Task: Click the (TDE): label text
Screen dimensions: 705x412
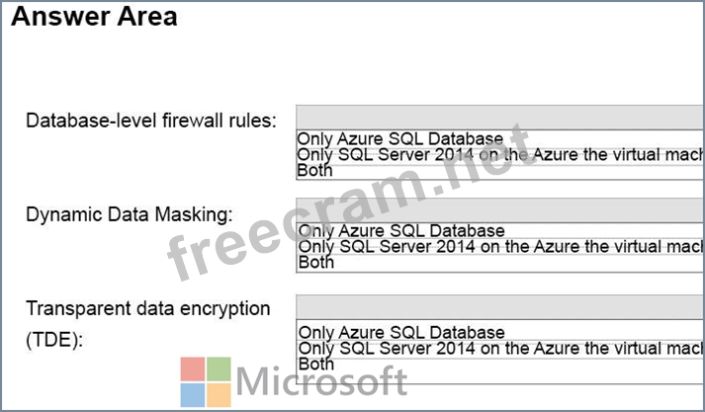Action: (54, 340)
